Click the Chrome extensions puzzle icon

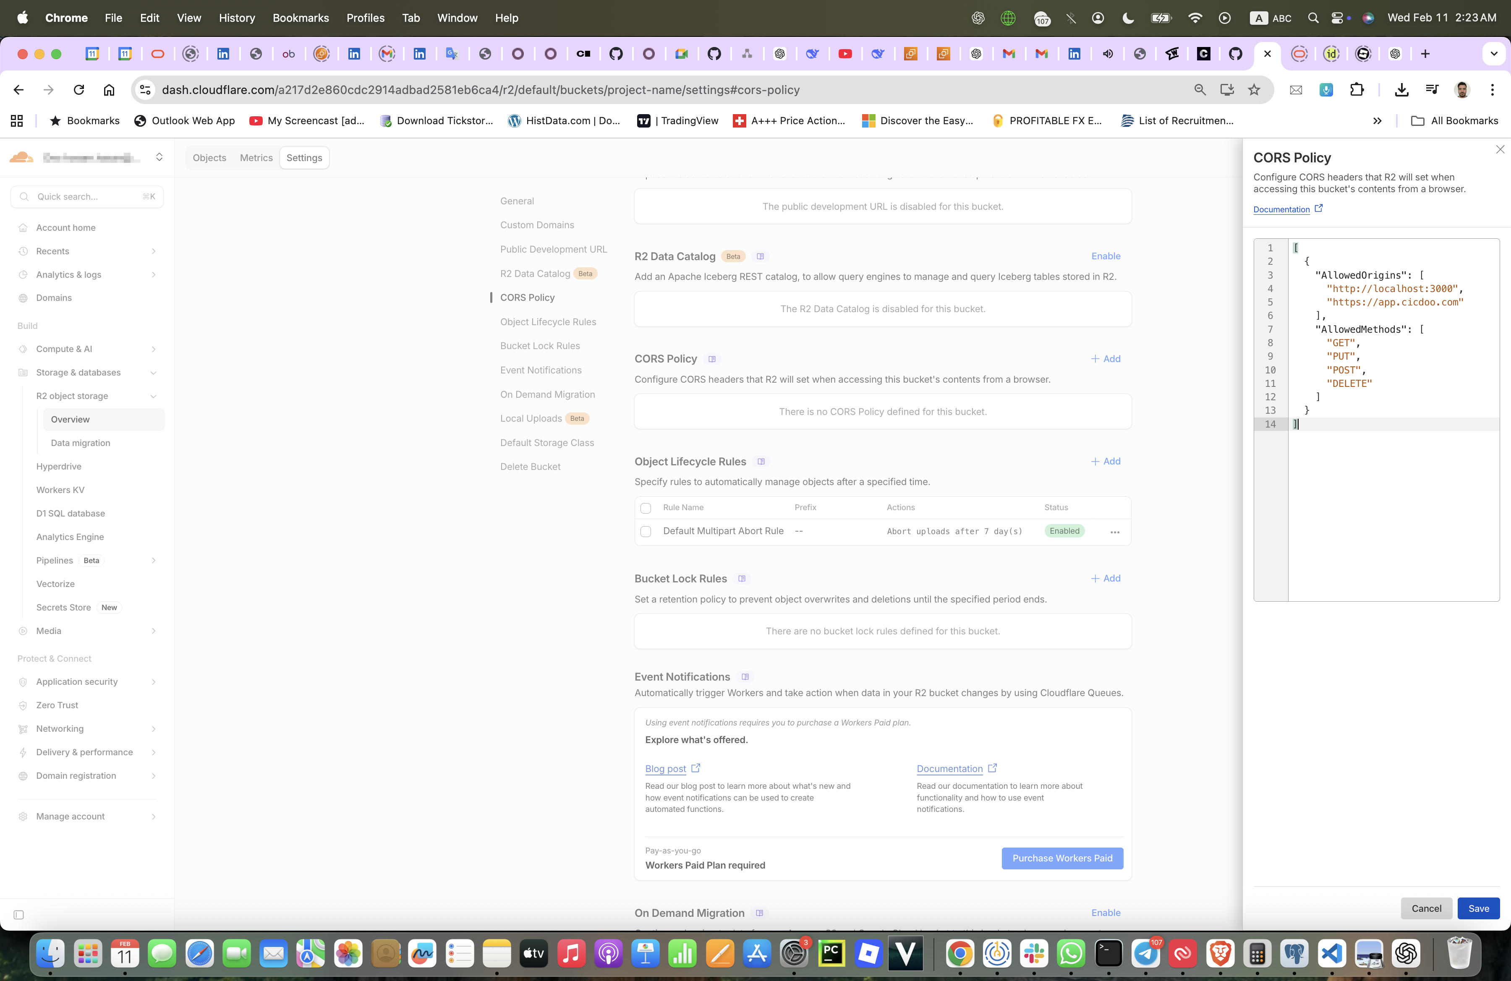pyautogui.click(x=1357, y=90)
